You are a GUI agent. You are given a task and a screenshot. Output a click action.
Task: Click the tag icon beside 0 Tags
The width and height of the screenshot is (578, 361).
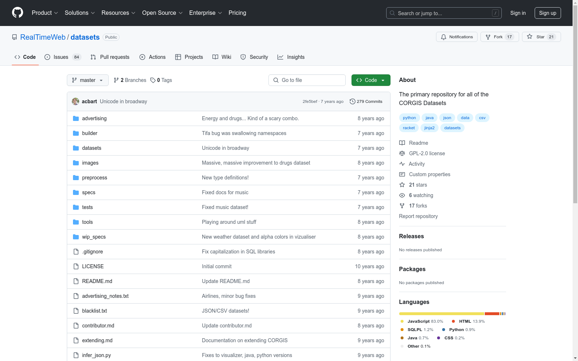pos(153,80)
